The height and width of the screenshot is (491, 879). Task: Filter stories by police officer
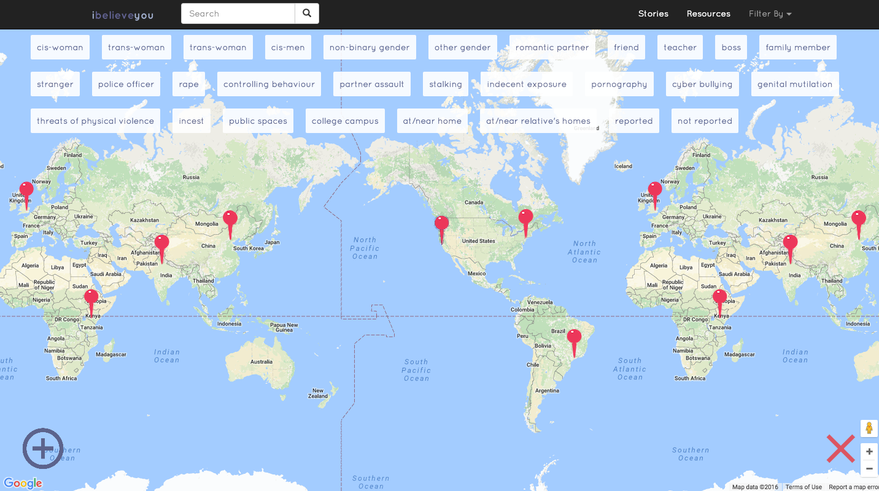[126, 84]
